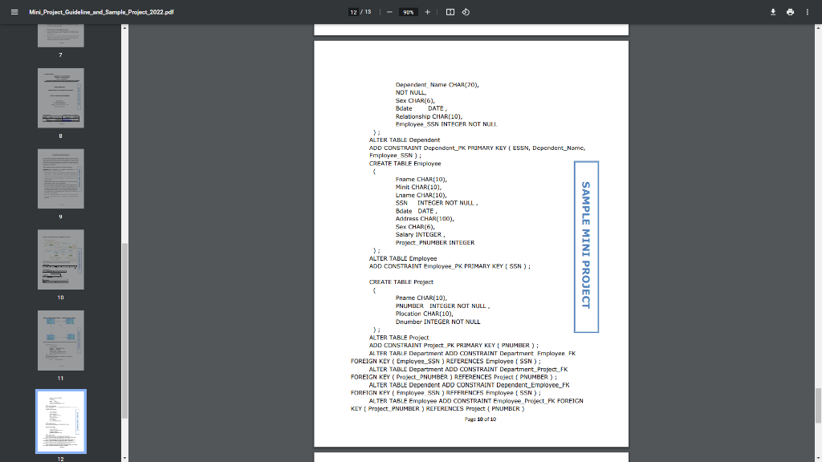Image resolution: width=822 pixels, height=462 pixels.
Task: Select the page 8 thumbnail
Action: [x=60, y=97]
